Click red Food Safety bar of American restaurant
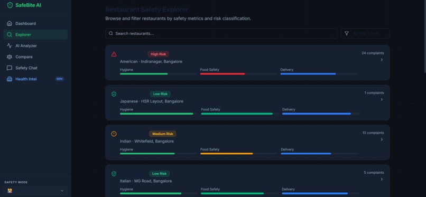This screenshot has height=197, width=426. 223,74
